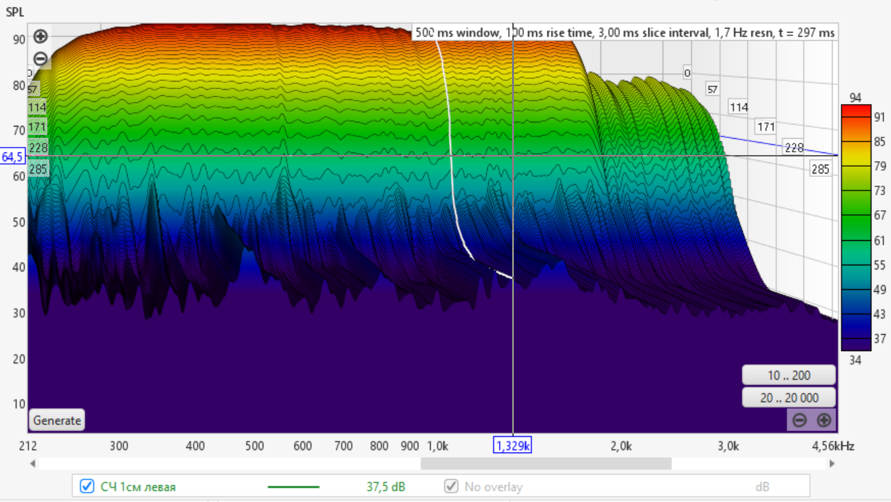Click the horizontal scrollbar right arrow
The image size is (891, 502).
coord(832,463)
